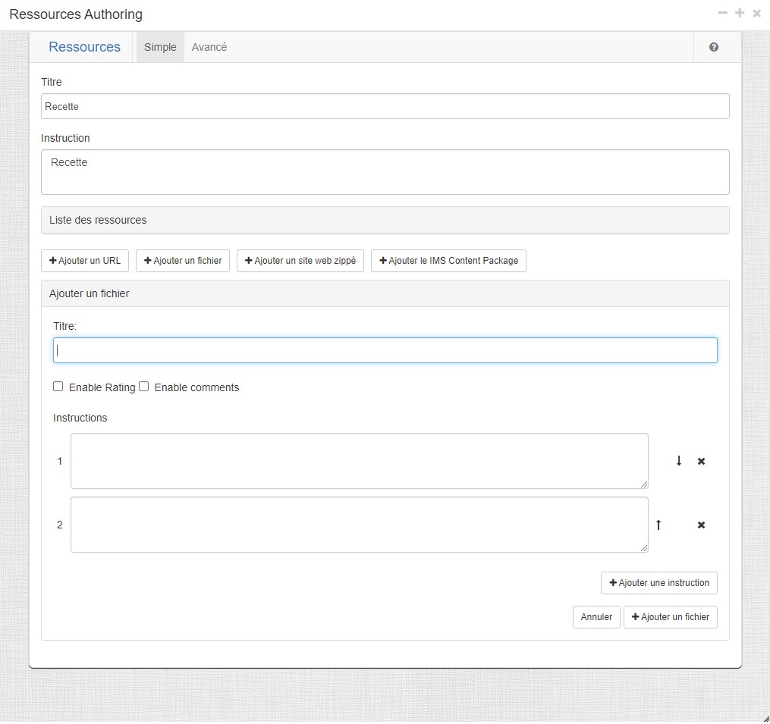The width and height of the screenshot is (770, 724).
Task: Minimize the Ressources Authoring window
Action: click(722, 13)
